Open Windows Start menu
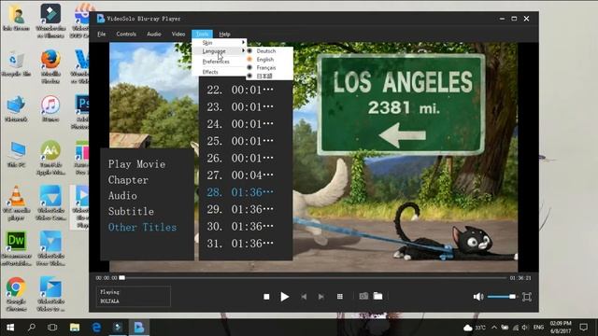The height and width of the screenshot is (336, 598). pyautogui.click(x=10, y=328)
